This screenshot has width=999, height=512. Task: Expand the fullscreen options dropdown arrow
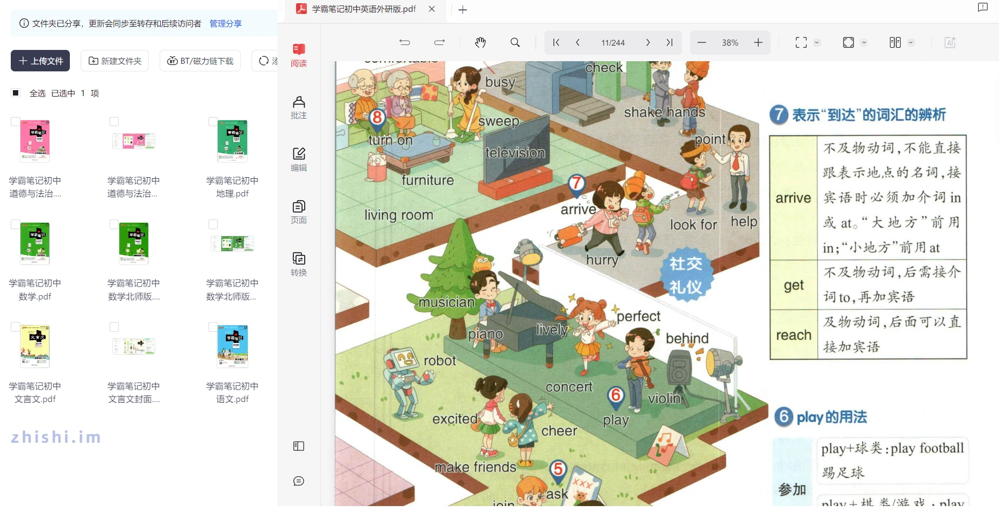tap(817, 42)
